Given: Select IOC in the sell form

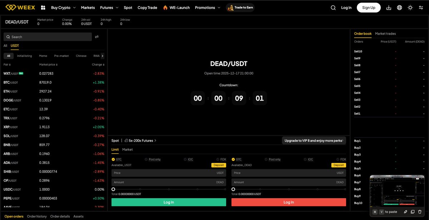Looking at the screenshot, I should click(309, 159).
